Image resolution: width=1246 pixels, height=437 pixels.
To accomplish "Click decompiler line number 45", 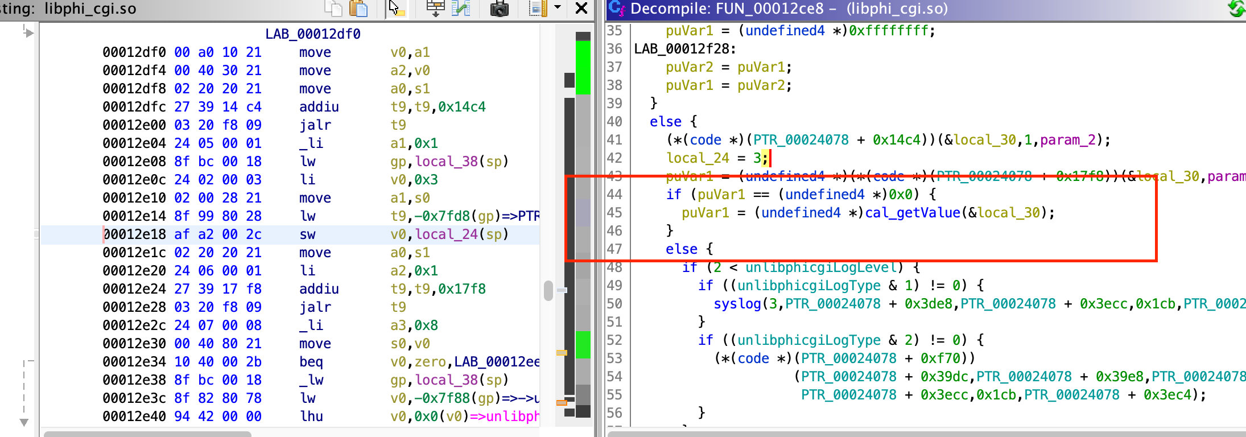I will coord(614,213).
